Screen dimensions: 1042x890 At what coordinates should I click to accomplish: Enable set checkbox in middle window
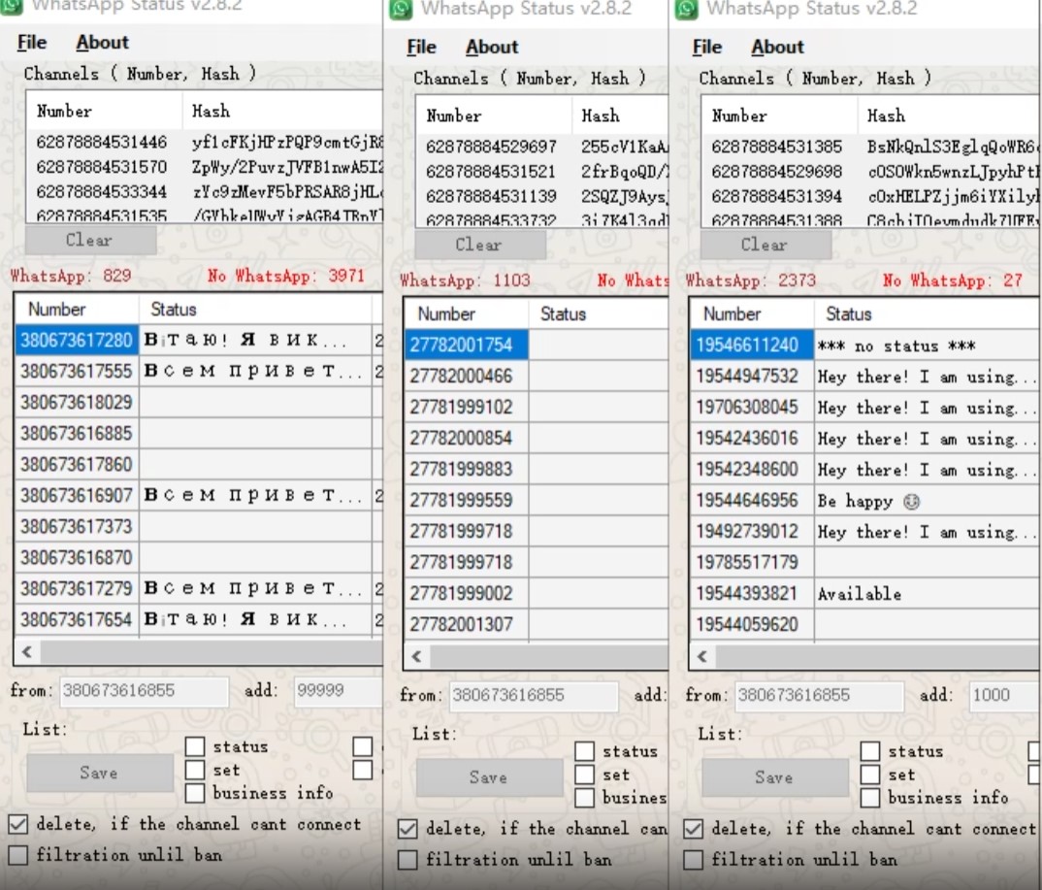click(x=584, y=775)
